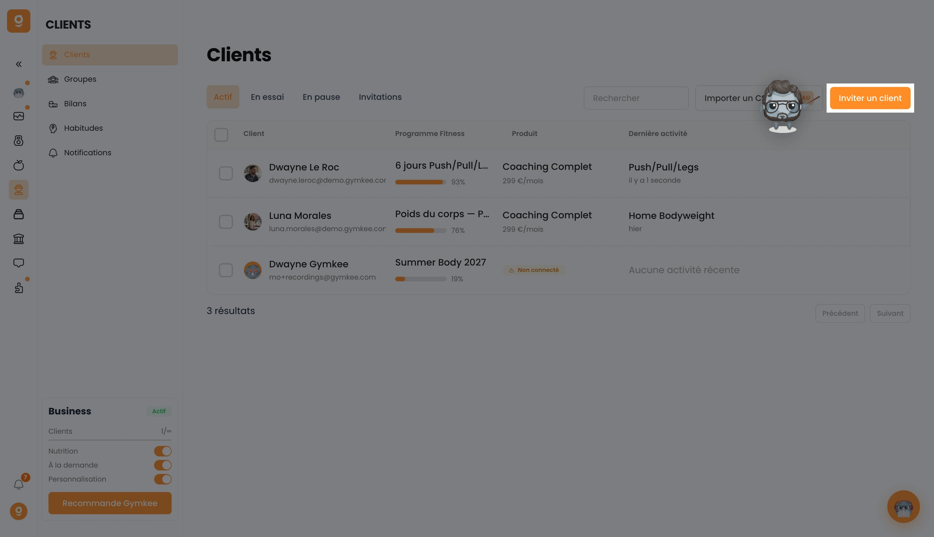Select the Actif tab

[223, 97]
